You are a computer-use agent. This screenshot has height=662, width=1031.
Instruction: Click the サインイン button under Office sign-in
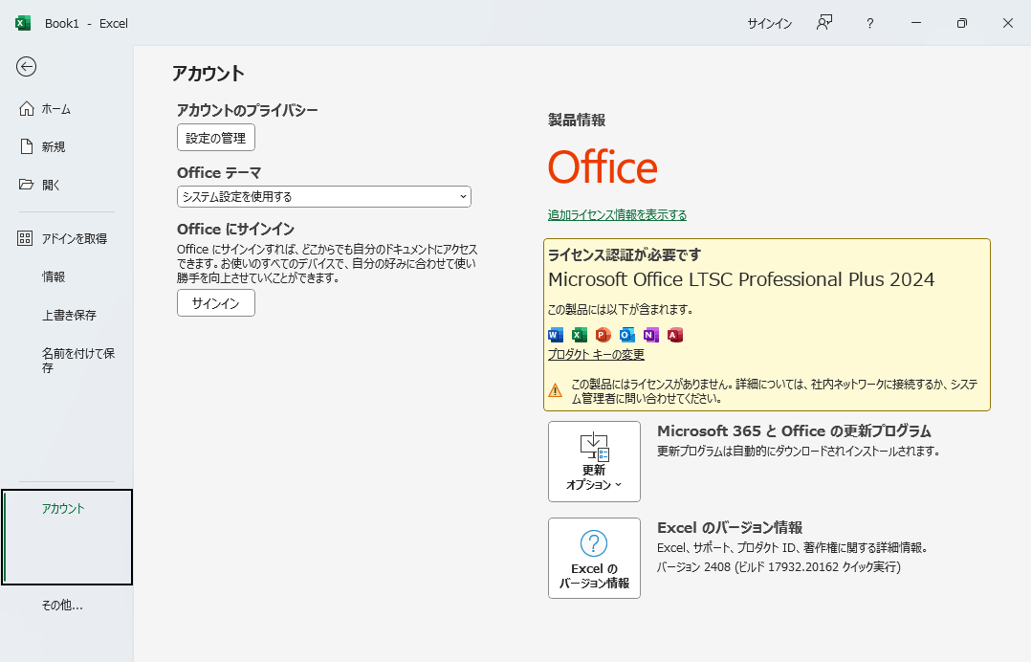click(216, 303)
